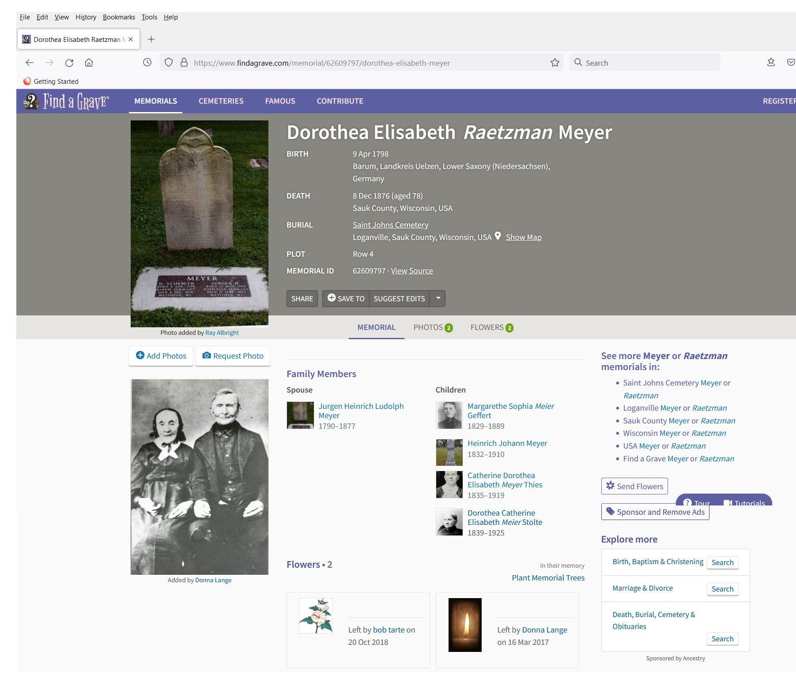The height and width of the screenshot is (685, 796).
Task: Open the View Source link
Action: coord(412,271)
